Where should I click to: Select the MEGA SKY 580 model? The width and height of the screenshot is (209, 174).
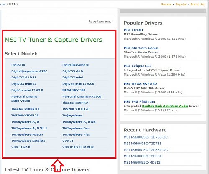click(74, 90)
